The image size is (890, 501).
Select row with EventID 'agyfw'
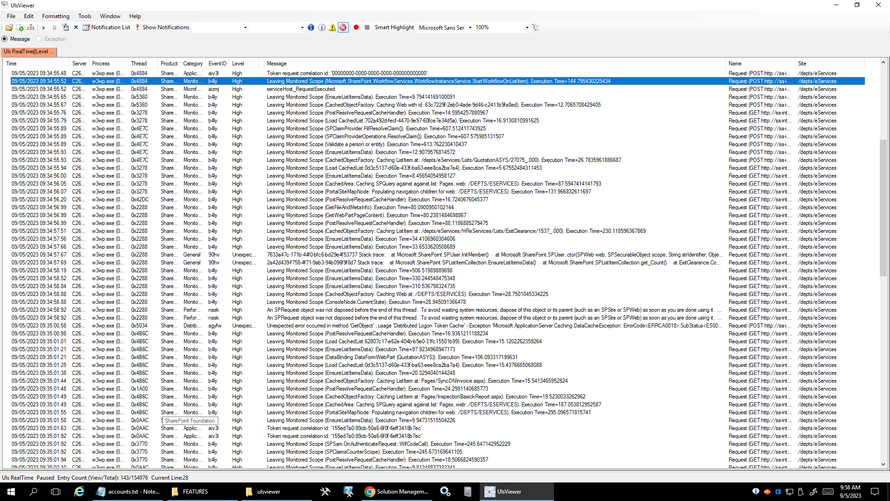[x=438, y=326]
